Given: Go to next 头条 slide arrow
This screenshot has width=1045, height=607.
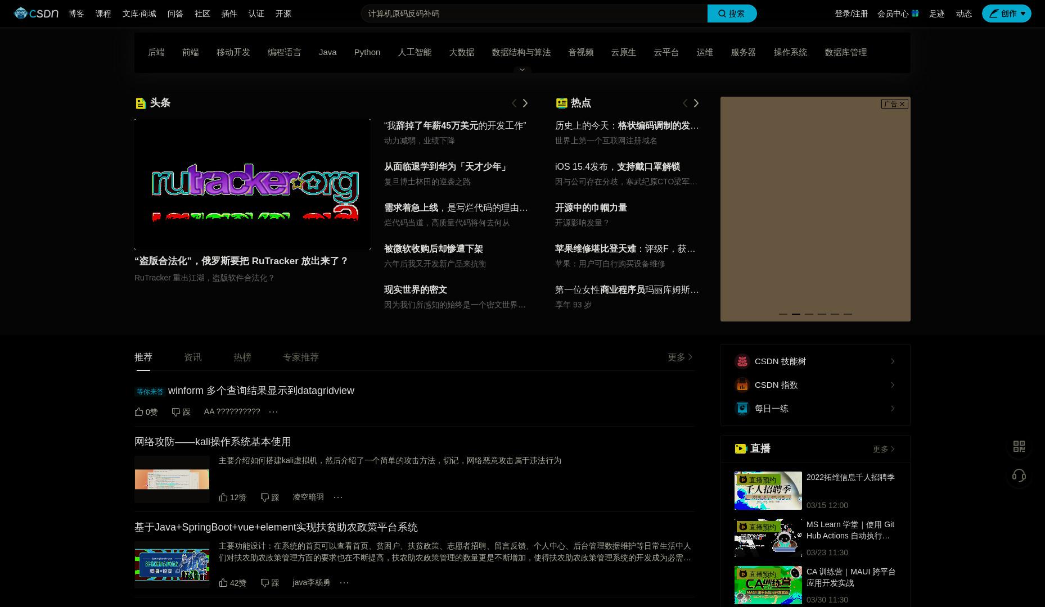Looking at the screenshot, I should pos(525,103).
